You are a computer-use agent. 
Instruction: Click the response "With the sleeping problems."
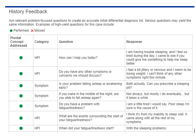pos(146,128)
